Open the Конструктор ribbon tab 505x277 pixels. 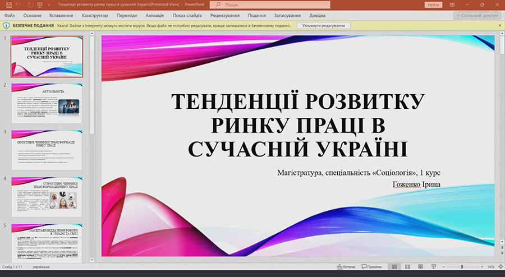(x=95, y=16)
